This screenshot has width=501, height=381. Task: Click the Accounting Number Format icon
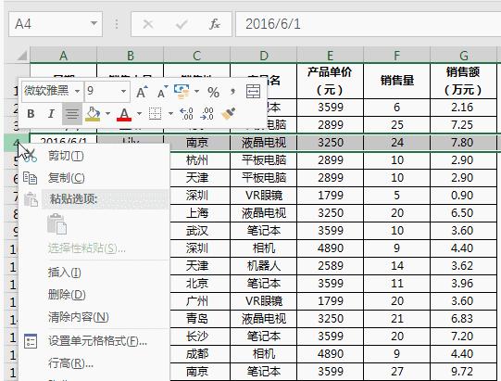tap(182, 92)
